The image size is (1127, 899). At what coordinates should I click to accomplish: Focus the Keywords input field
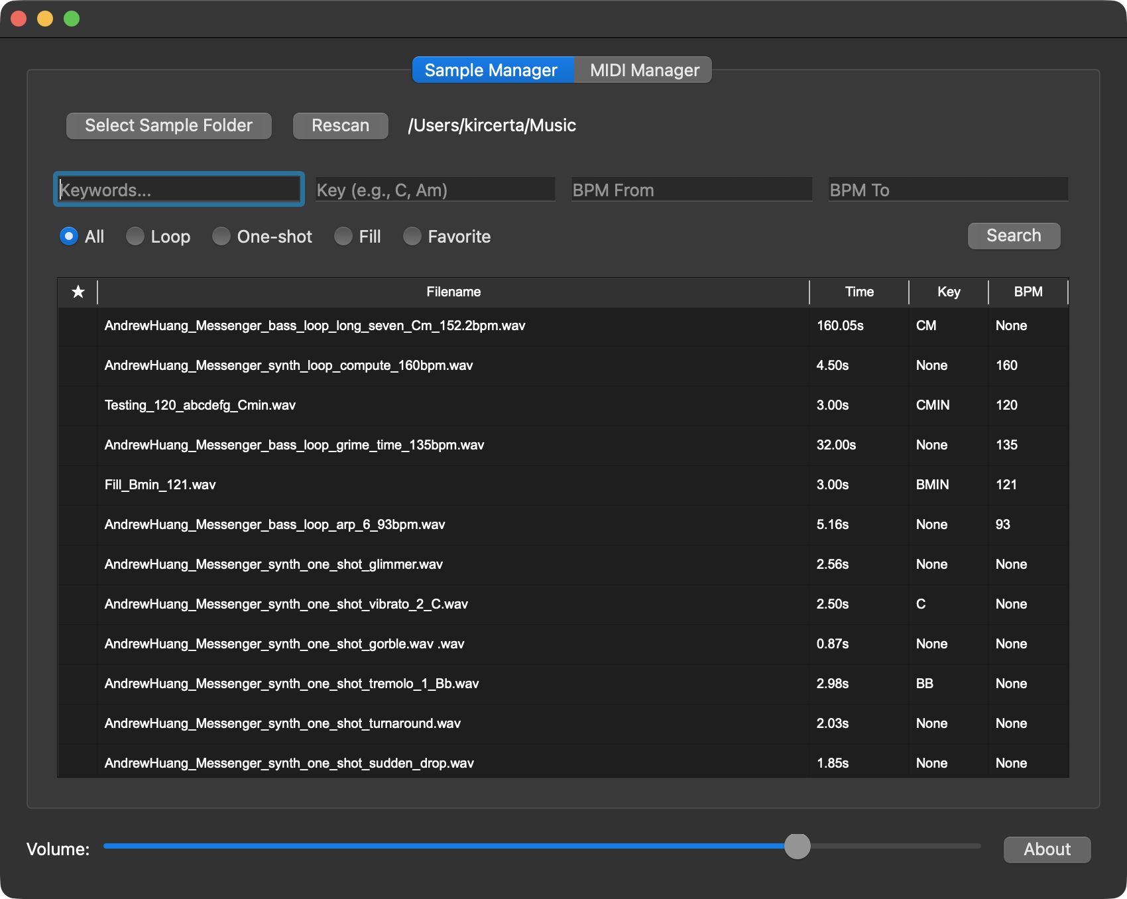(179, 190)
